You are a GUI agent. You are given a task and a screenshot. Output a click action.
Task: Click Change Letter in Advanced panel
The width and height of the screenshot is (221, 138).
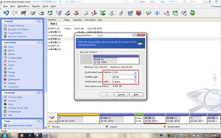(15, 97)
